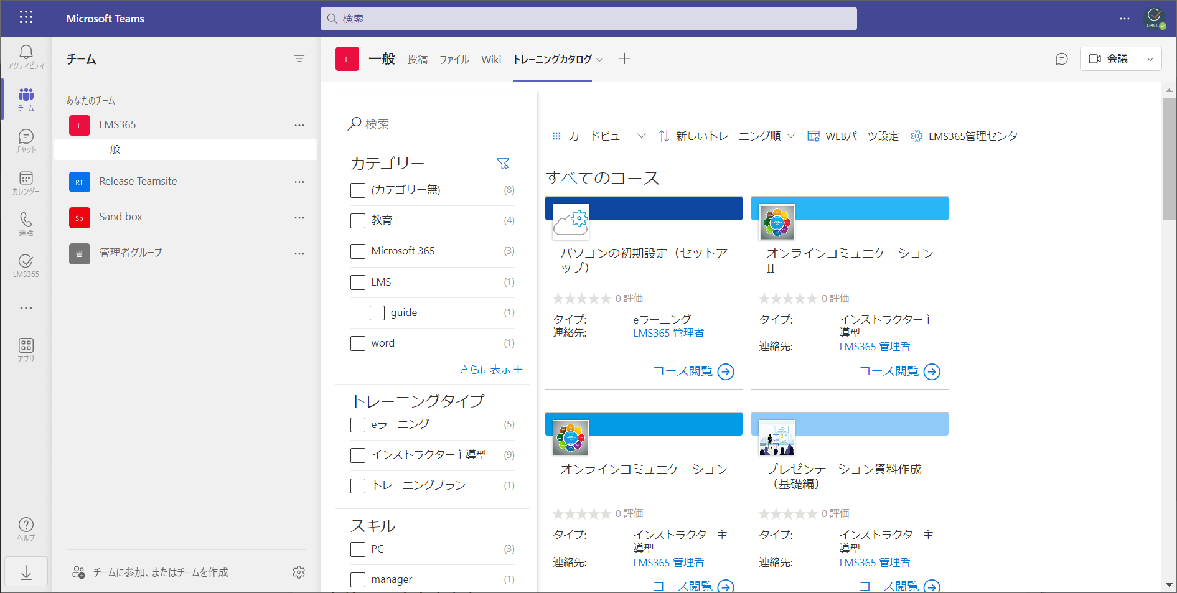This screenshot has height=593, width=1177.
Task: Open Apps store icon in sidebar
Action: tap(26, 350)
